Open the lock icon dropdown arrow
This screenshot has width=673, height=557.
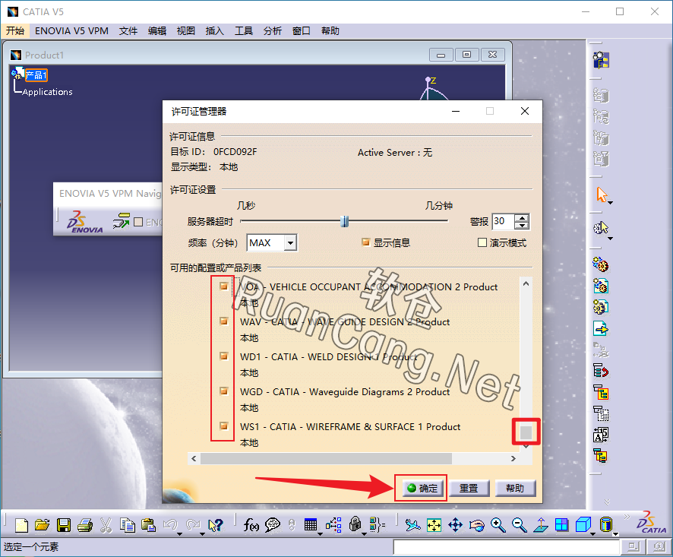click(364, 534)
